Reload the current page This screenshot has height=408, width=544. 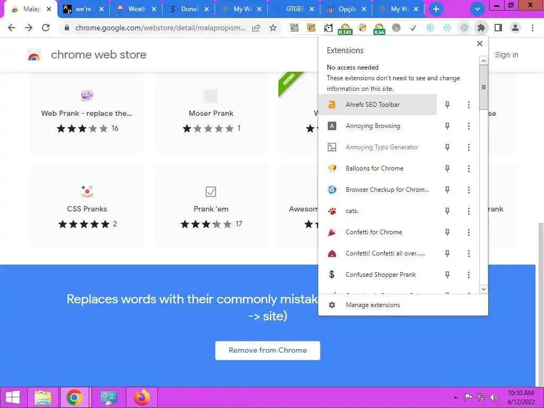[46, 28]
